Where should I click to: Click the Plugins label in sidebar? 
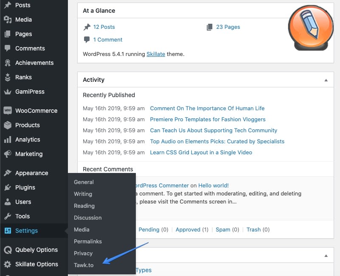click(x=25, y=187)
